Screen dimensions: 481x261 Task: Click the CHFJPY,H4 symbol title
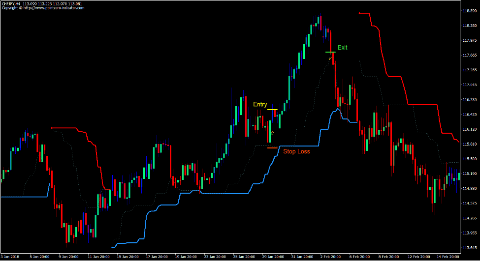pyautogui.click(x=14, y=3)
